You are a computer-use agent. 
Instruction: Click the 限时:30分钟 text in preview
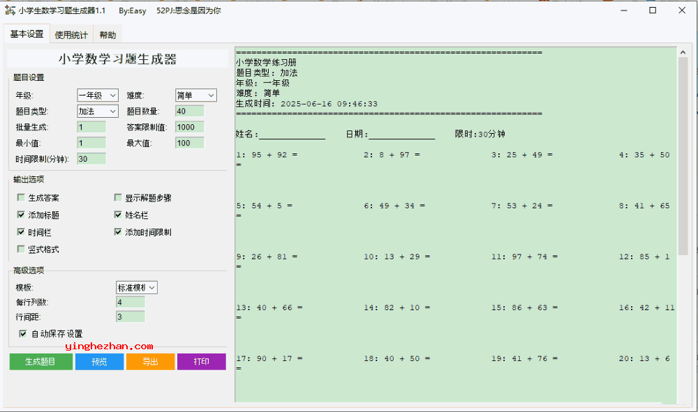(x=480, y=135)
